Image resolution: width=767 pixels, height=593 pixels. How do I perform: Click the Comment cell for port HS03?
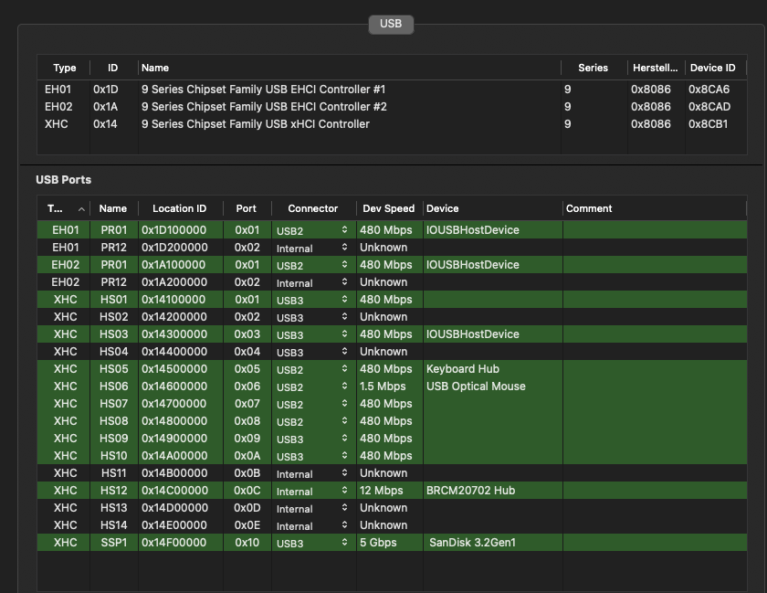tap(653, 334)
